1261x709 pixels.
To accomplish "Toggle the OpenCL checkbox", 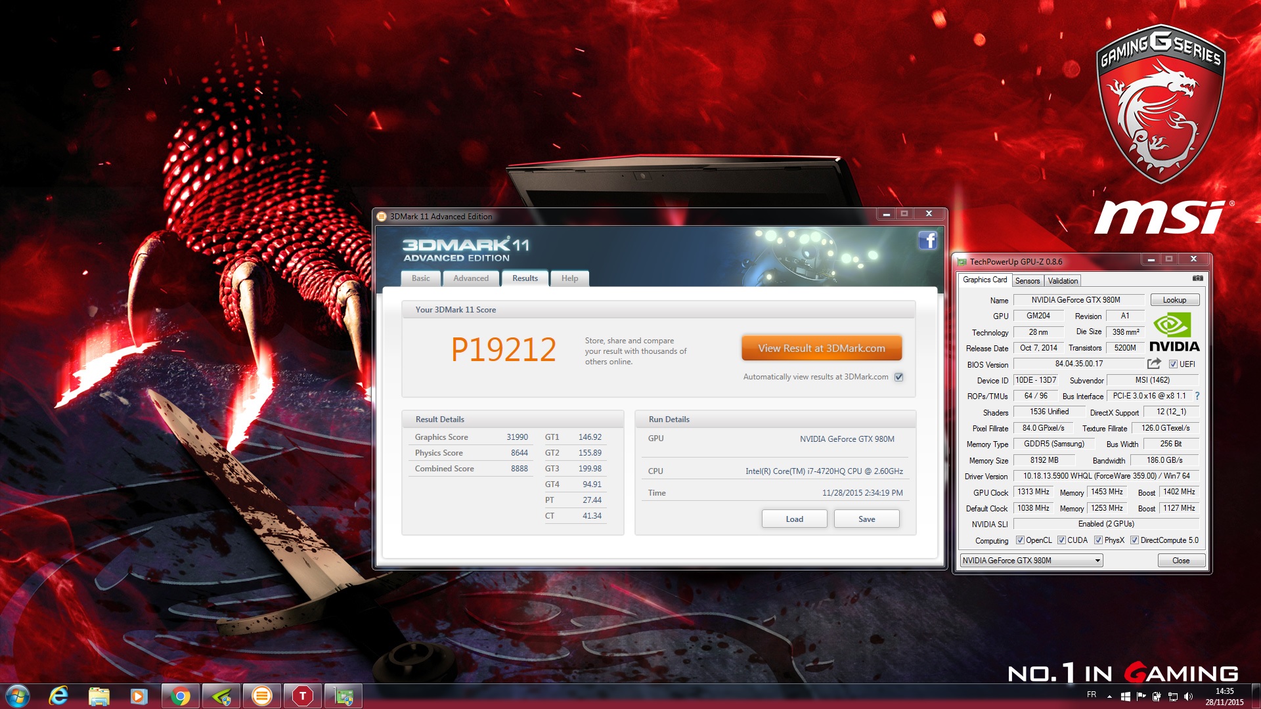I will point(1020,540).
